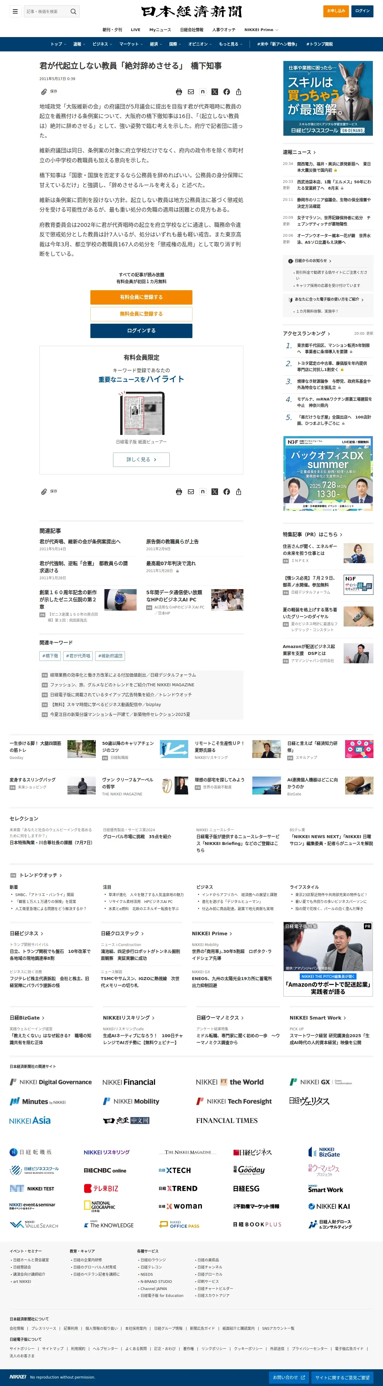Open the NIKKEI Digital Governance logo link
383x1386 pixels.
coord(51,1082)
